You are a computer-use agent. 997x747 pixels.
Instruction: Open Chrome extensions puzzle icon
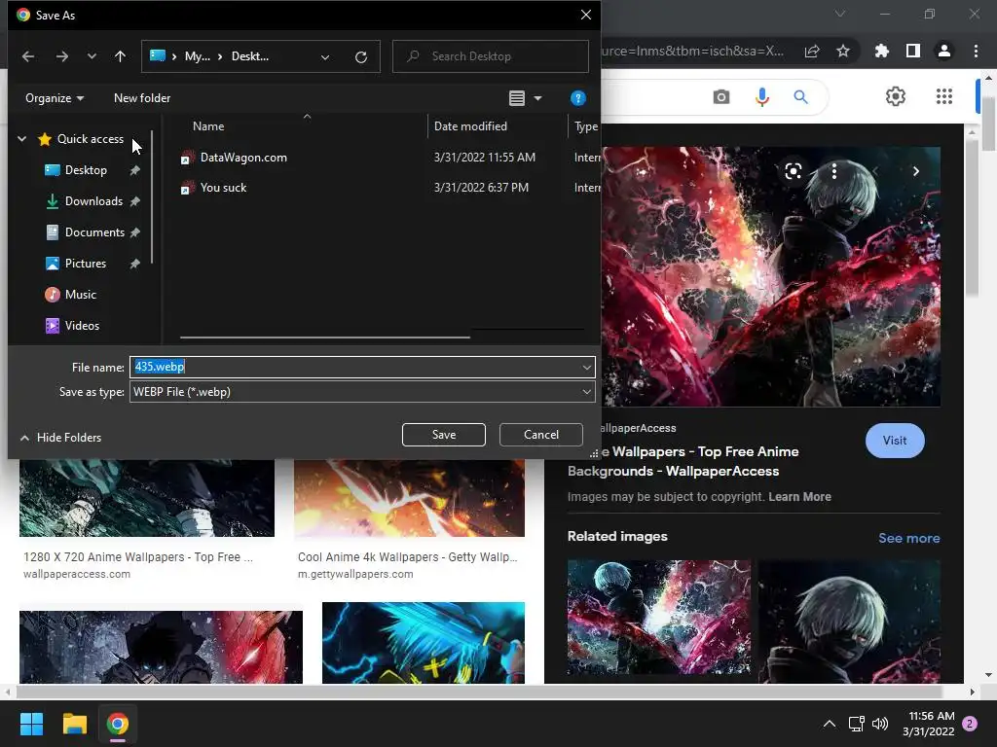pos(882,51)
